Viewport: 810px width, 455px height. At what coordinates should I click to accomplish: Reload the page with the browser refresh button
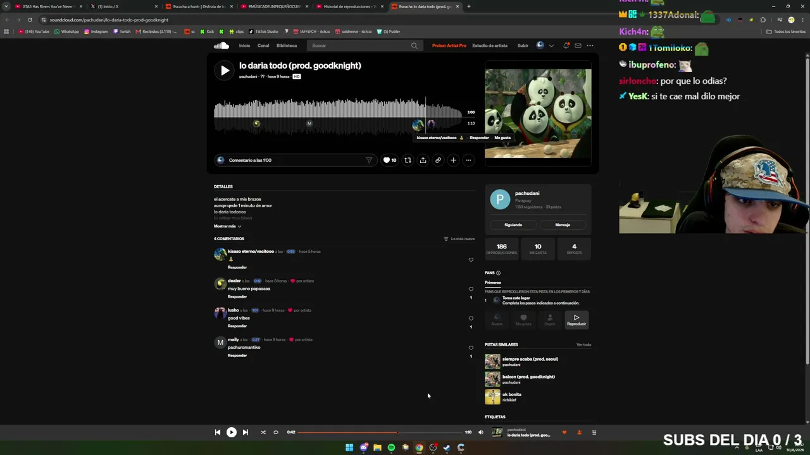click(x=30, y=20)
